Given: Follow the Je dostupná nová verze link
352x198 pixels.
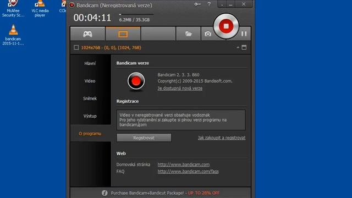Looking at the screenshot, I should [x=180, y=88].
